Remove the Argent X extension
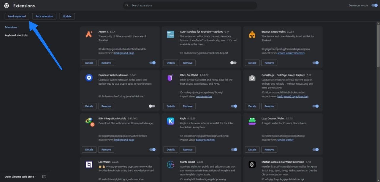 tap(106, 63)
